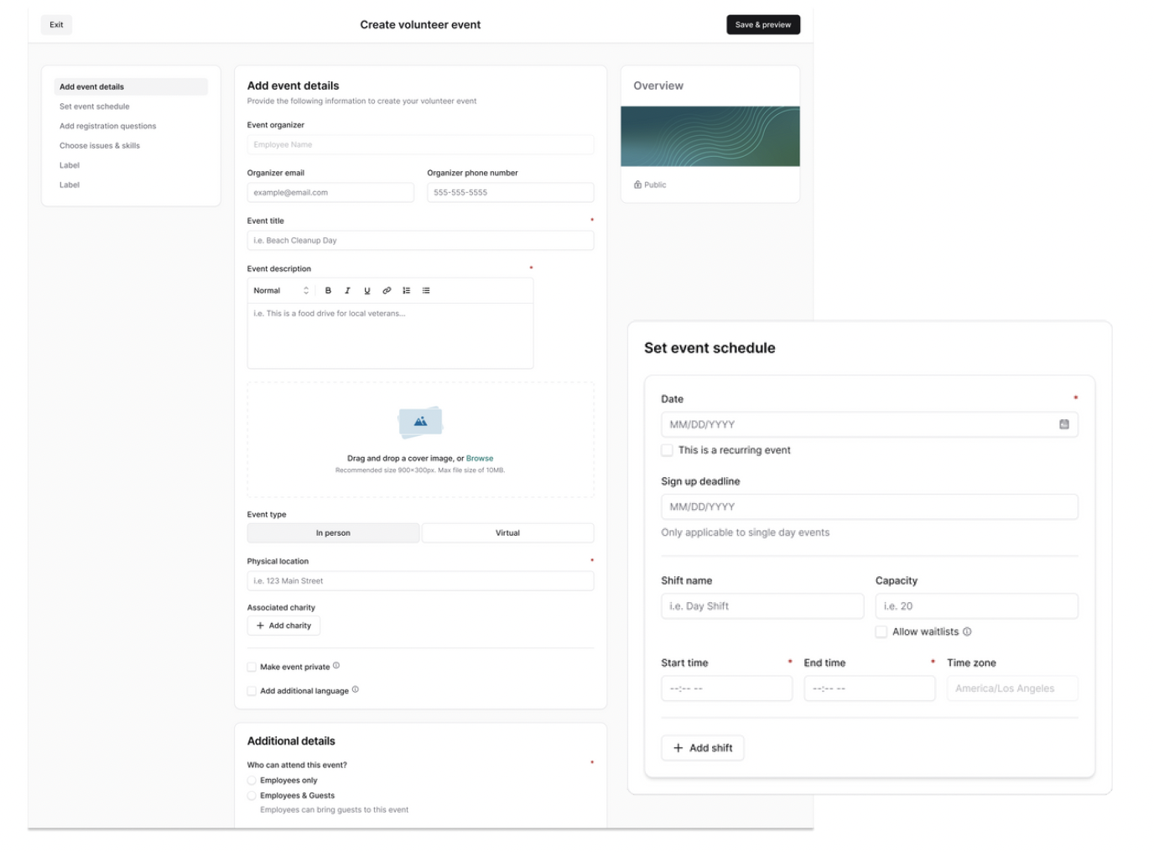This screenshot has width=1154, height=852.
Task: Go to Add event details step
Action: [131, 87]
